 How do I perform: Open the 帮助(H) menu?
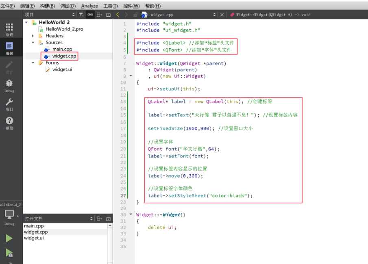(x=153, y=6)
